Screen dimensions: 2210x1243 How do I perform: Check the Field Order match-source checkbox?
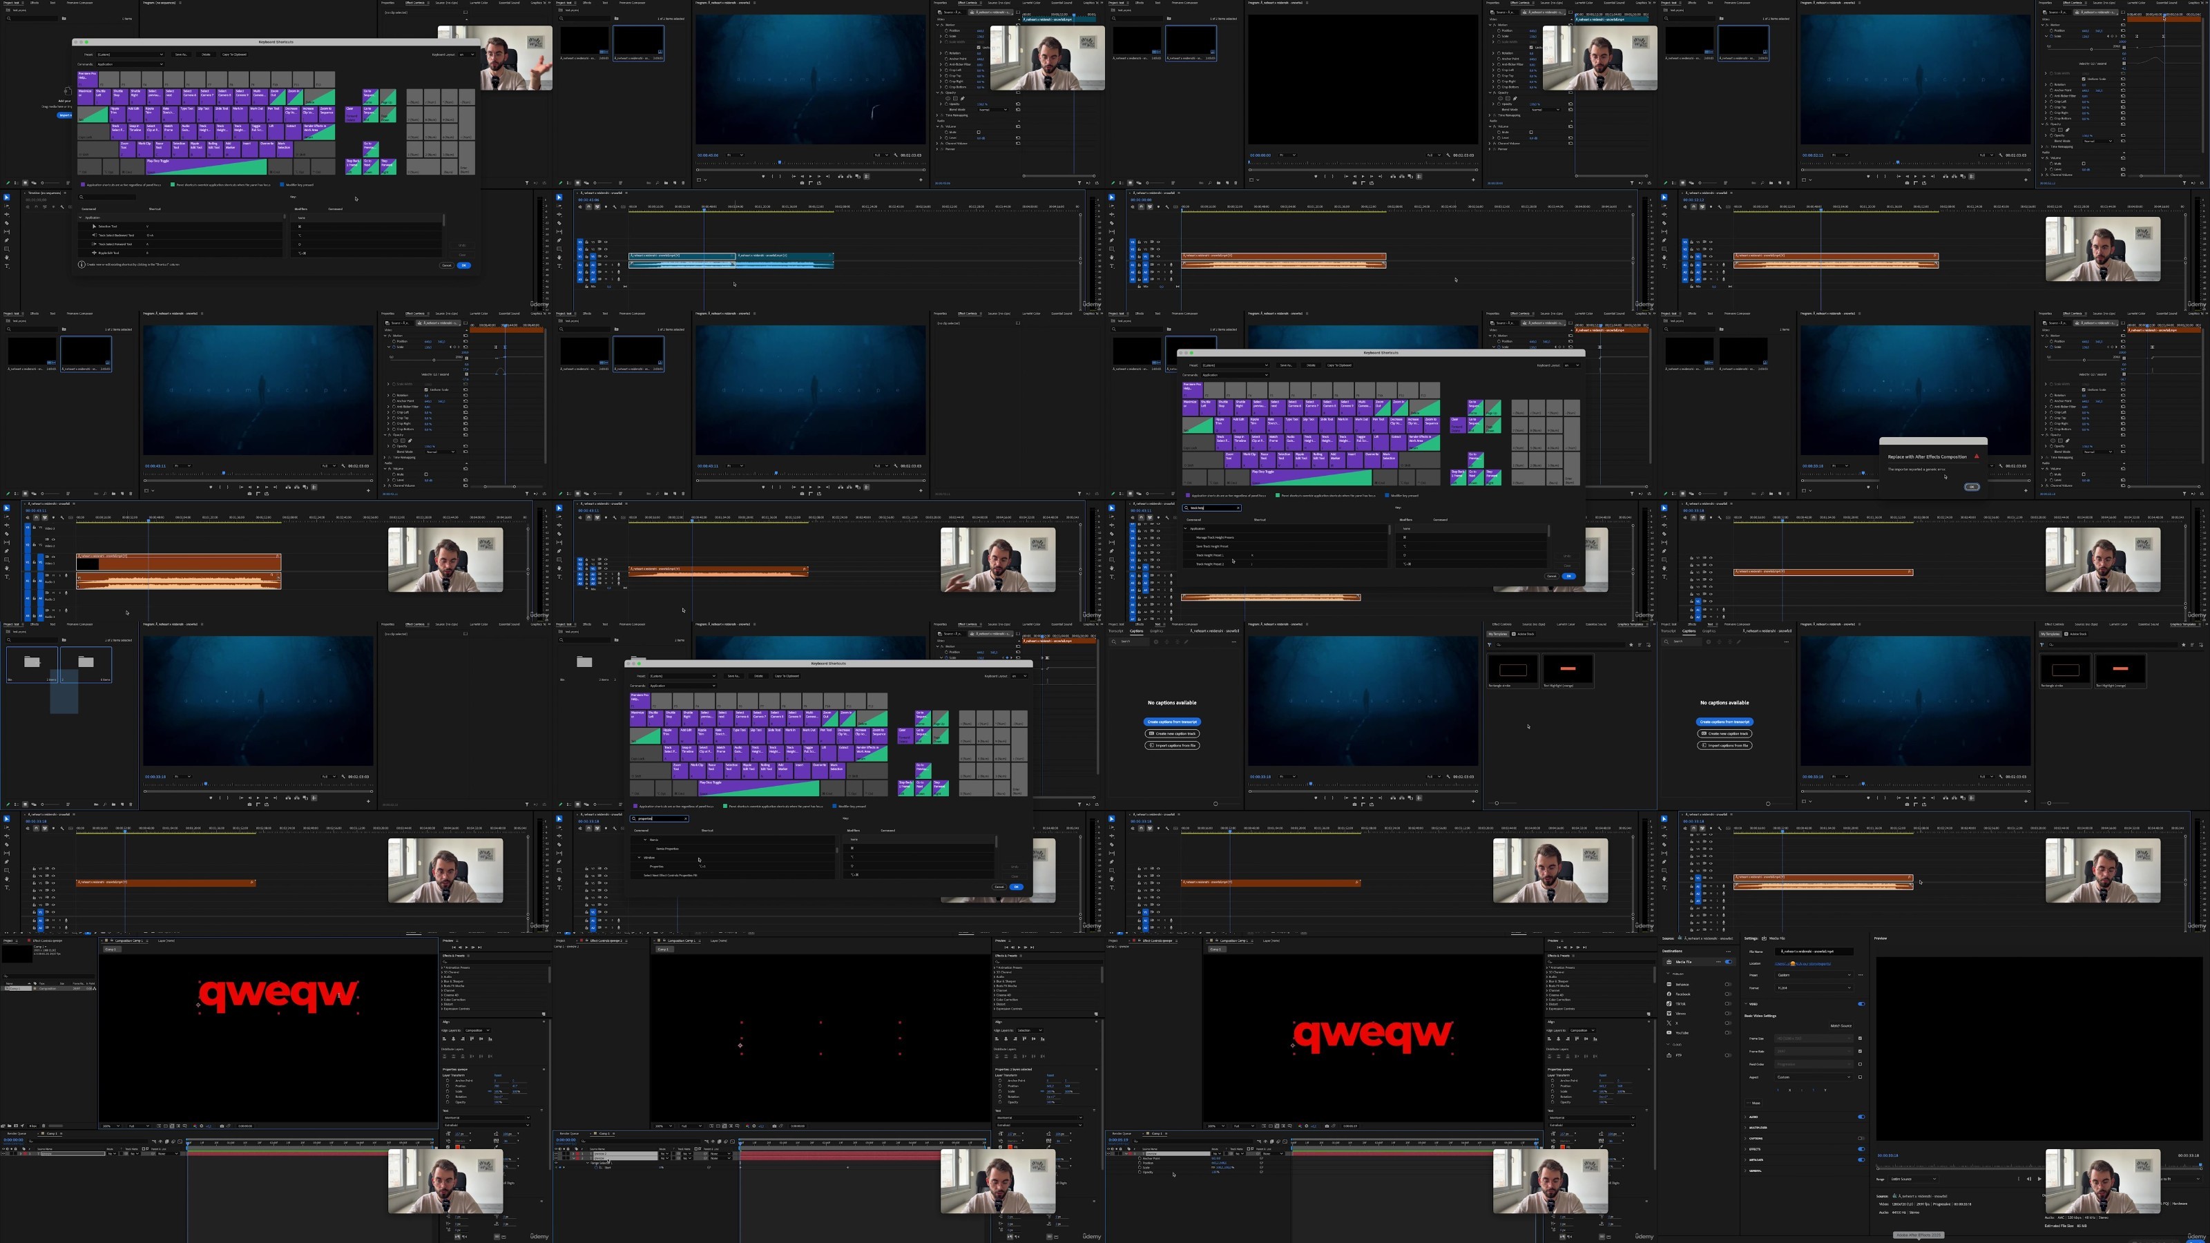[x=1860, y=1065]
